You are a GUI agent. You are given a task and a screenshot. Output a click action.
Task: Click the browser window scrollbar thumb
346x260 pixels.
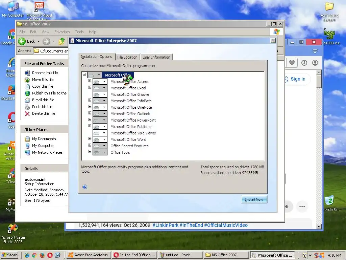point(319,81)
